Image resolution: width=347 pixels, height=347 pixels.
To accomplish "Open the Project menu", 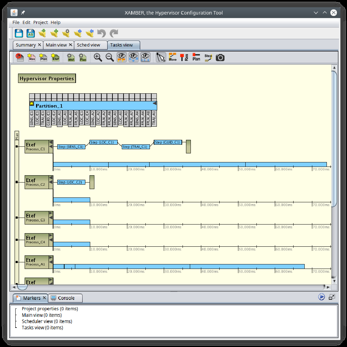I will tap(41, 22).
